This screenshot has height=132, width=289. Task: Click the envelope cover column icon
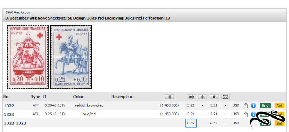pos(225,97)
